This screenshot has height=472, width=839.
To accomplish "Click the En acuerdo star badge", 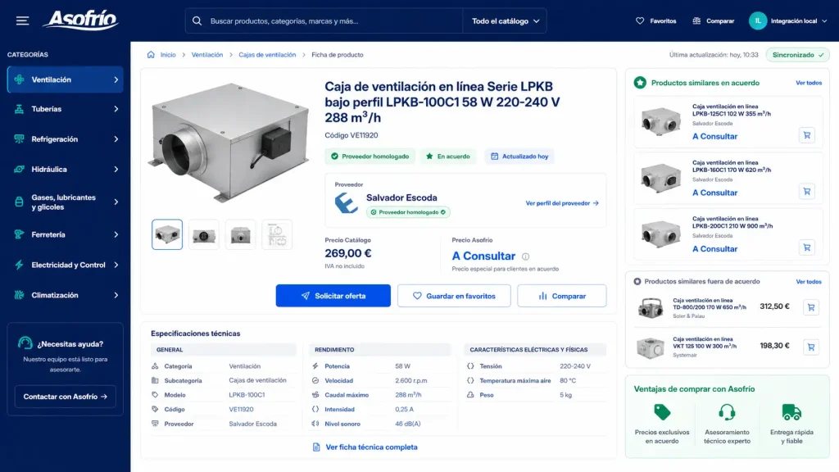I will [x=448, y=157].
